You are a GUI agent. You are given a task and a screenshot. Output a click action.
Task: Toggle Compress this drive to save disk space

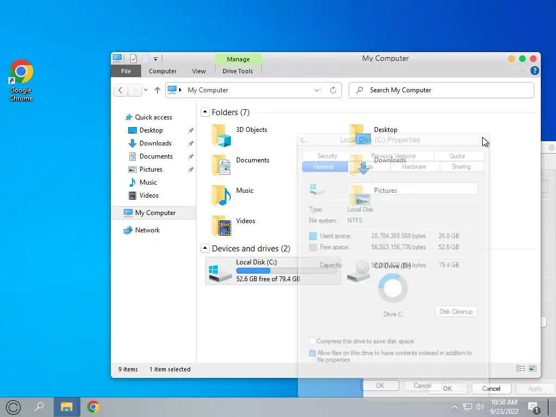tap(312, 341)
